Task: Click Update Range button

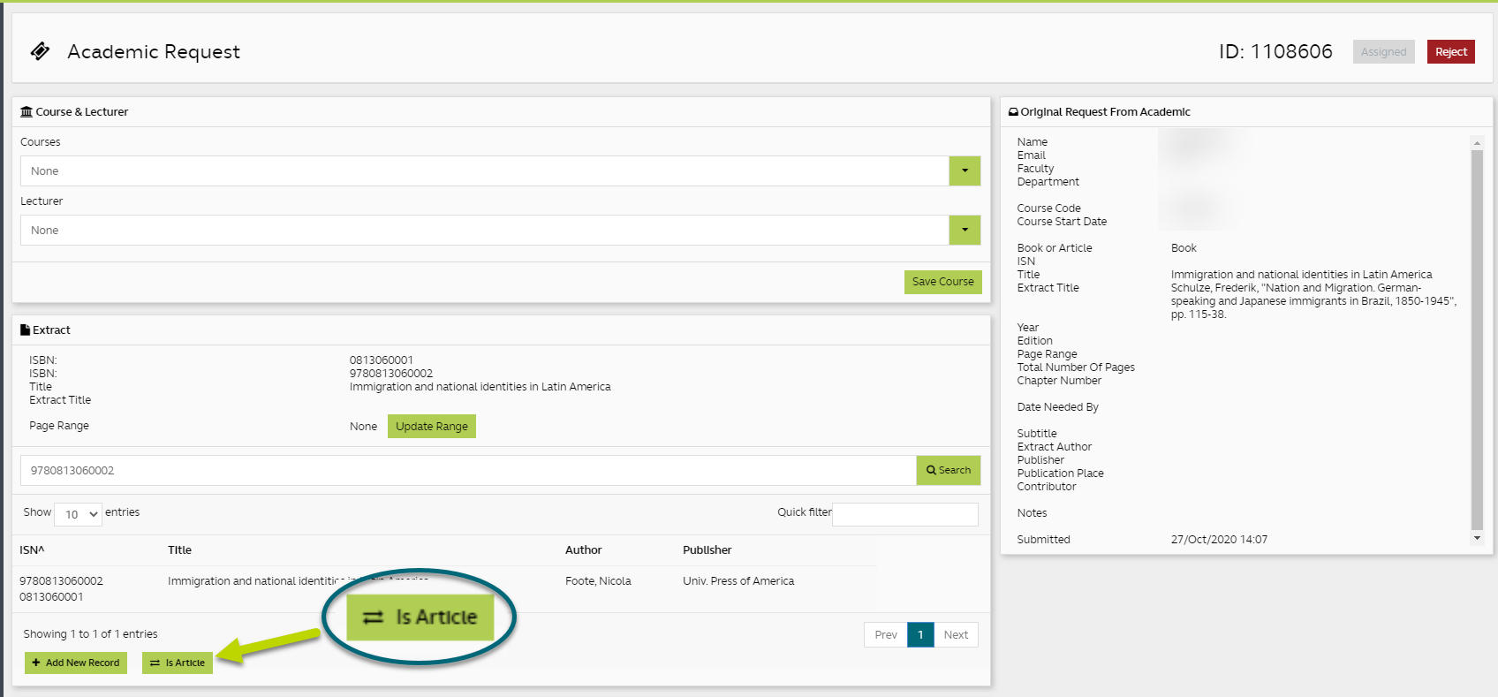Action: (431, 427)
